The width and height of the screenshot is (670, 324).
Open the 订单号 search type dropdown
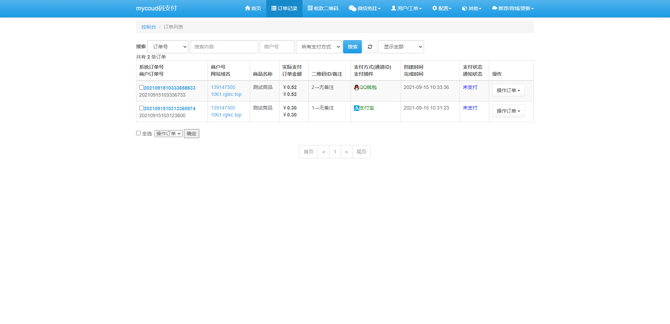tap(168, 47)
